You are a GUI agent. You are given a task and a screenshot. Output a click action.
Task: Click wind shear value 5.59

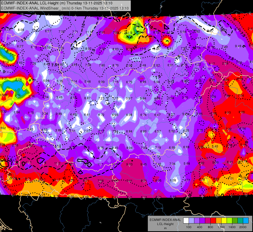(x=48, y=48)
